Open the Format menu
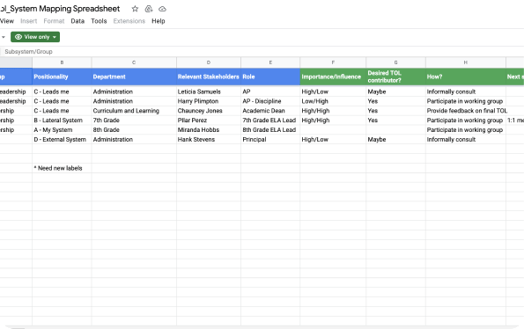The image size is (524, 329). point(54,21)
